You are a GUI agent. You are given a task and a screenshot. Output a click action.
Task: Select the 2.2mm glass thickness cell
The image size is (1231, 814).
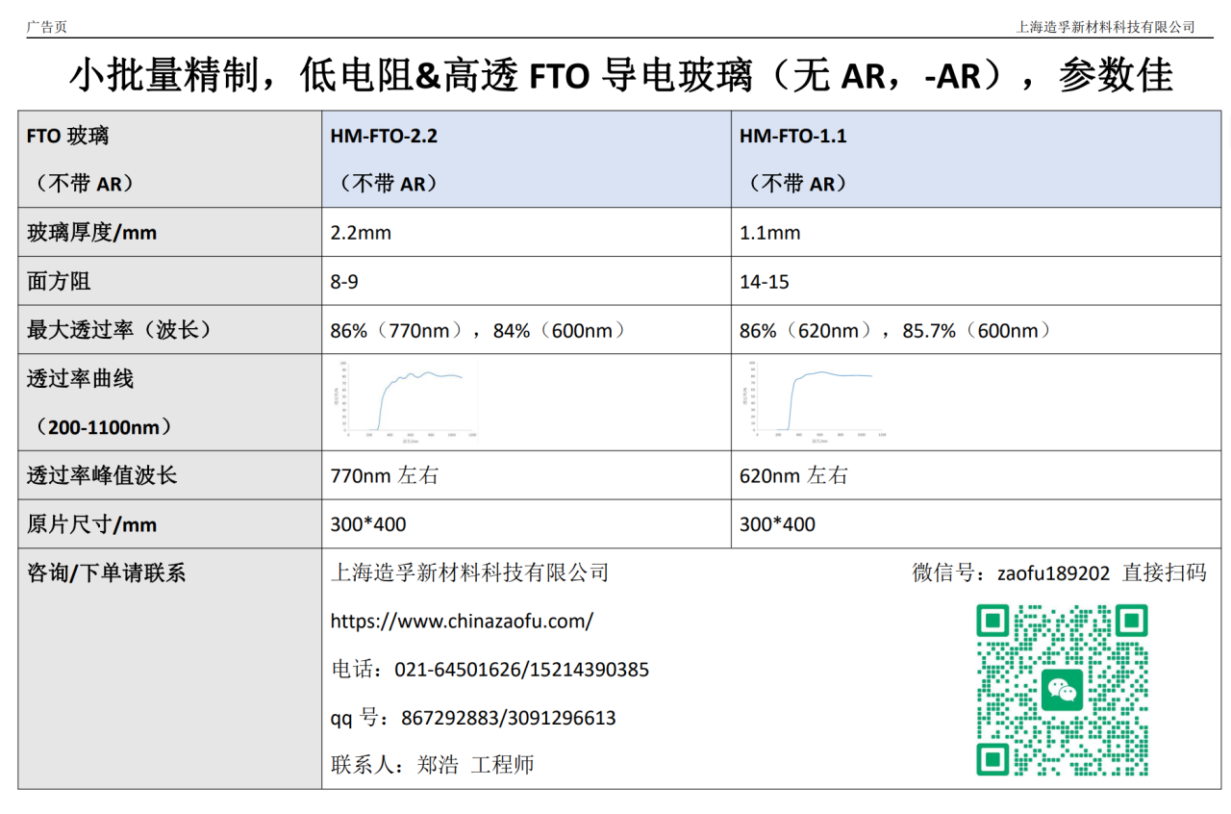(361, 233)
